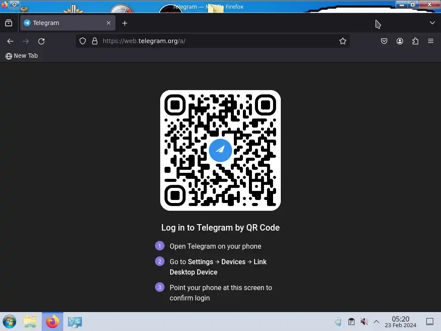This screenshot has width=441, height=331.
Task: Click 'Log in to Telegram by QR Code' heading
Action: [x=220, y=228]
